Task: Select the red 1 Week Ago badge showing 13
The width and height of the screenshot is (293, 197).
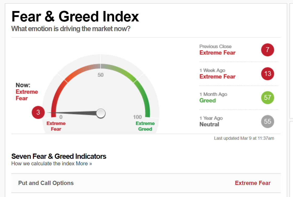Action: click(x=267, y=74)
